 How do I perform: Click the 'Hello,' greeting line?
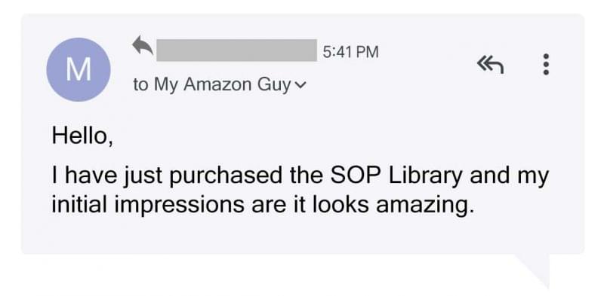point(82,136)
